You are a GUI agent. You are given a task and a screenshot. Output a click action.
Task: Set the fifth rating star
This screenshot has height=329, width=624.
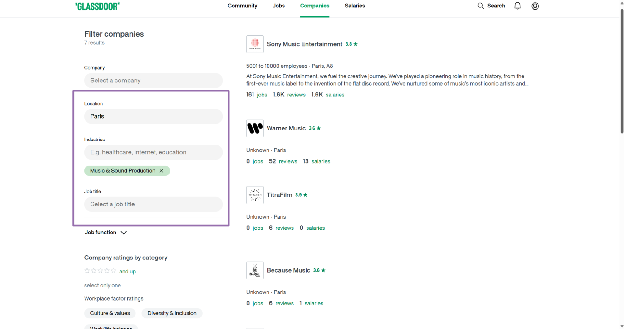113,271
